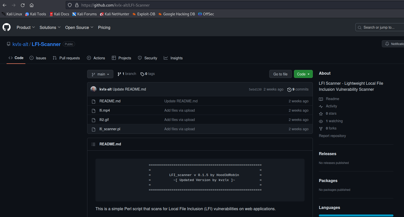
Task: Click the search magnifier icon
Action: click(360, 28)
